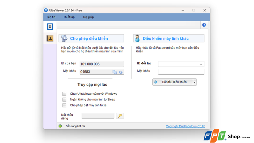The width and height of the screenshot is (254, 143).
Task: Open the arrow next to Bắt đầu điều khiển
Action: (195, 82)
